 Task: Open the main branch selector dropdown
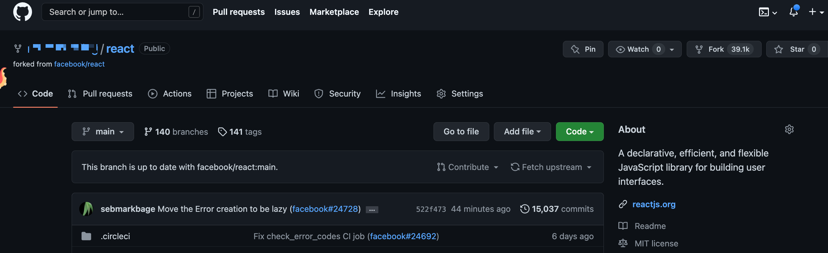point(103,131)
